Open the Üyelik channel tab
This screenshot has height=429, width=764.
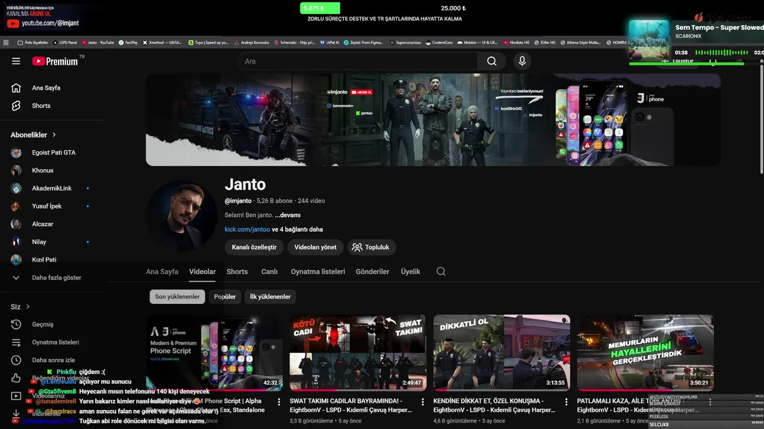pyautogui.click(x=411, y=272)
